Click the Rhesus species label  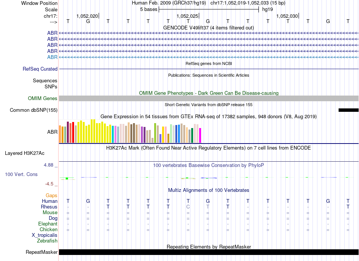click(49, 207)
